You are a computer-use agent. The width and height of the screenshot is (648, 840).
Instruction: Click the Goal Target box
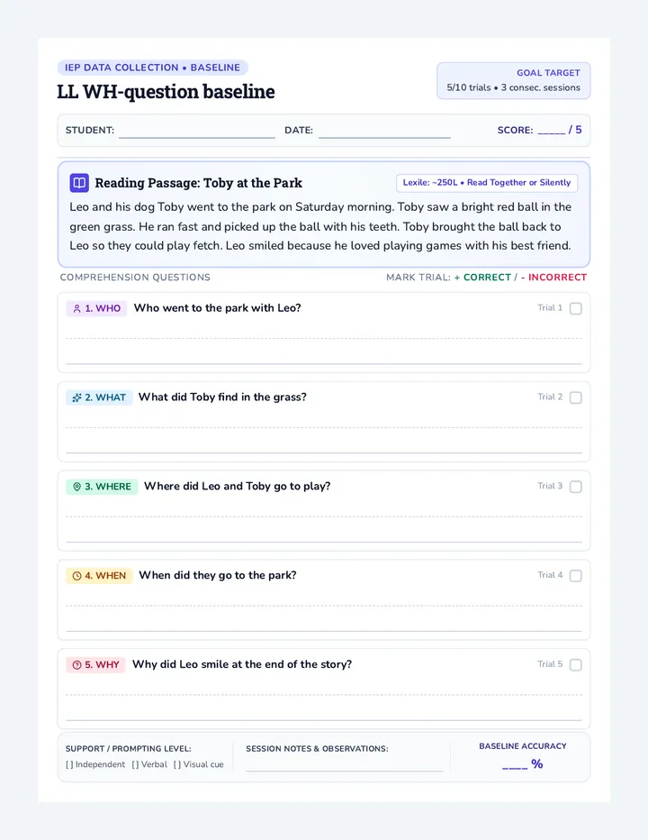[x=514, y=80]
